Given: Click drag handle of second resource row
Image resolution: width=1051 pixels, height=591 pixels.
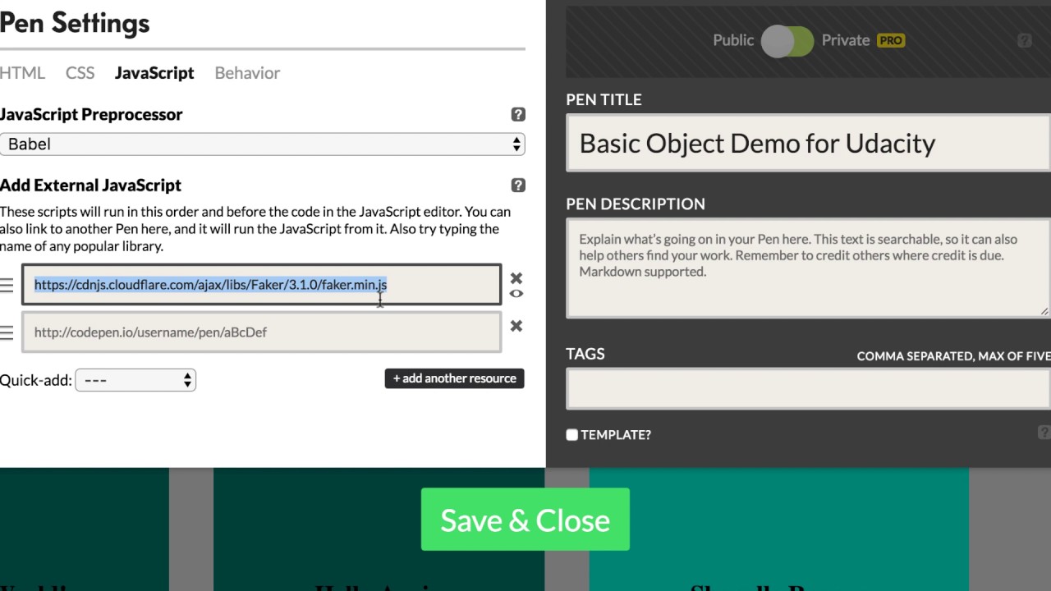Looking at the screenshot, I should click(x=7, y=332).
